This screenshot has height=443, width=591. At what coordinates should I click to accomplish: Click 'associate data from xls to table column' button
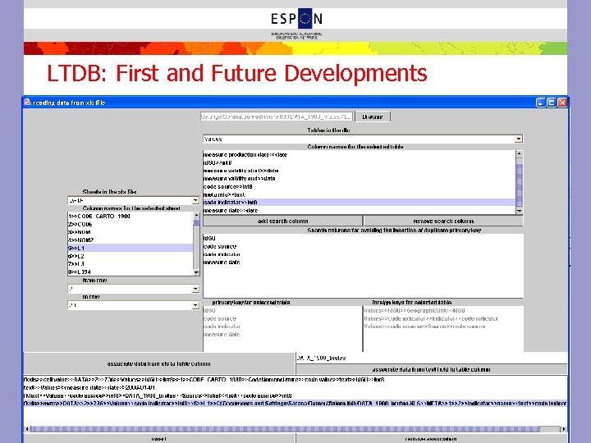[x=158, y=364]
